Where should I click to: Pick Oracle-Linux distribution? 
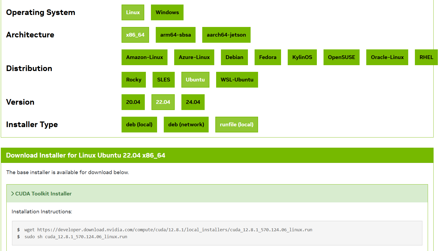click(387, 57)
